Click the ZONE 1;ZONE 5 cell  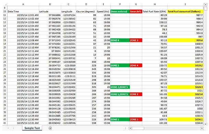pos(120,94)
